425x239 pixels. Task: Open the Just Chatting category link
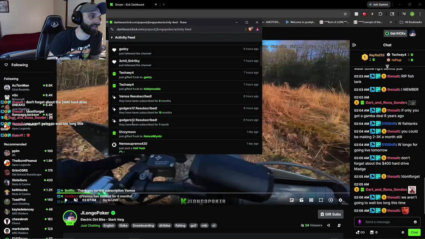coord(90,225)
